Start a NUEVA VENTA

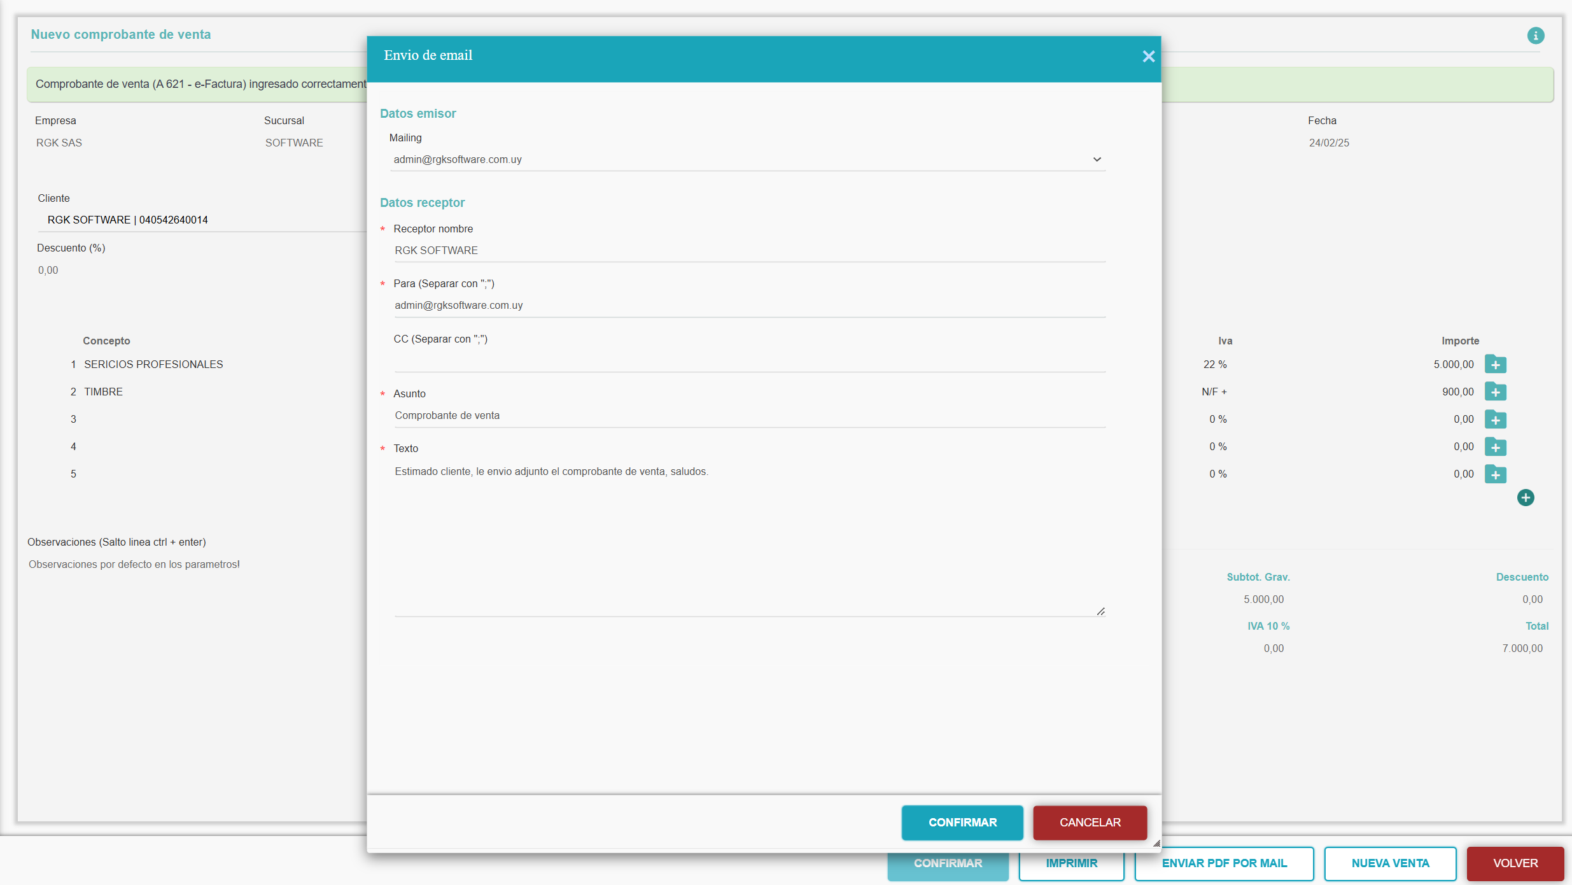[x=1390, y=863]
